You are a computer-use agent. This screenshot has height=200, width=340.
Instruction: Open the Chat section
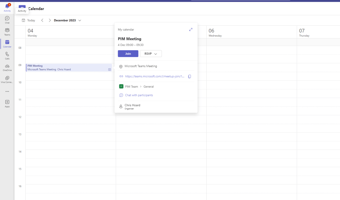coord(7,20)
